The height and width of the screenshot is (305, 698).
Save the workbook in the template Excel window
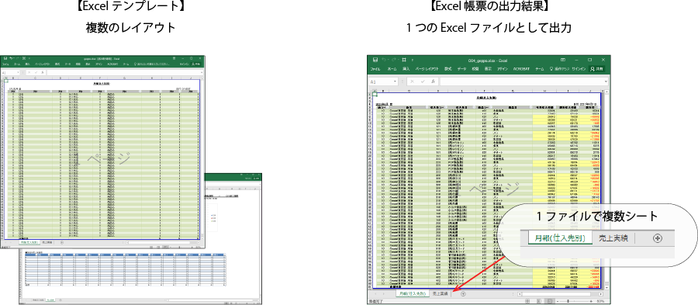click(x=5, y=58)
